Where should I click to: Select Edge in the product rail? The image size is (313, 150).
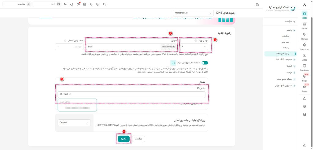click(304, 78)
